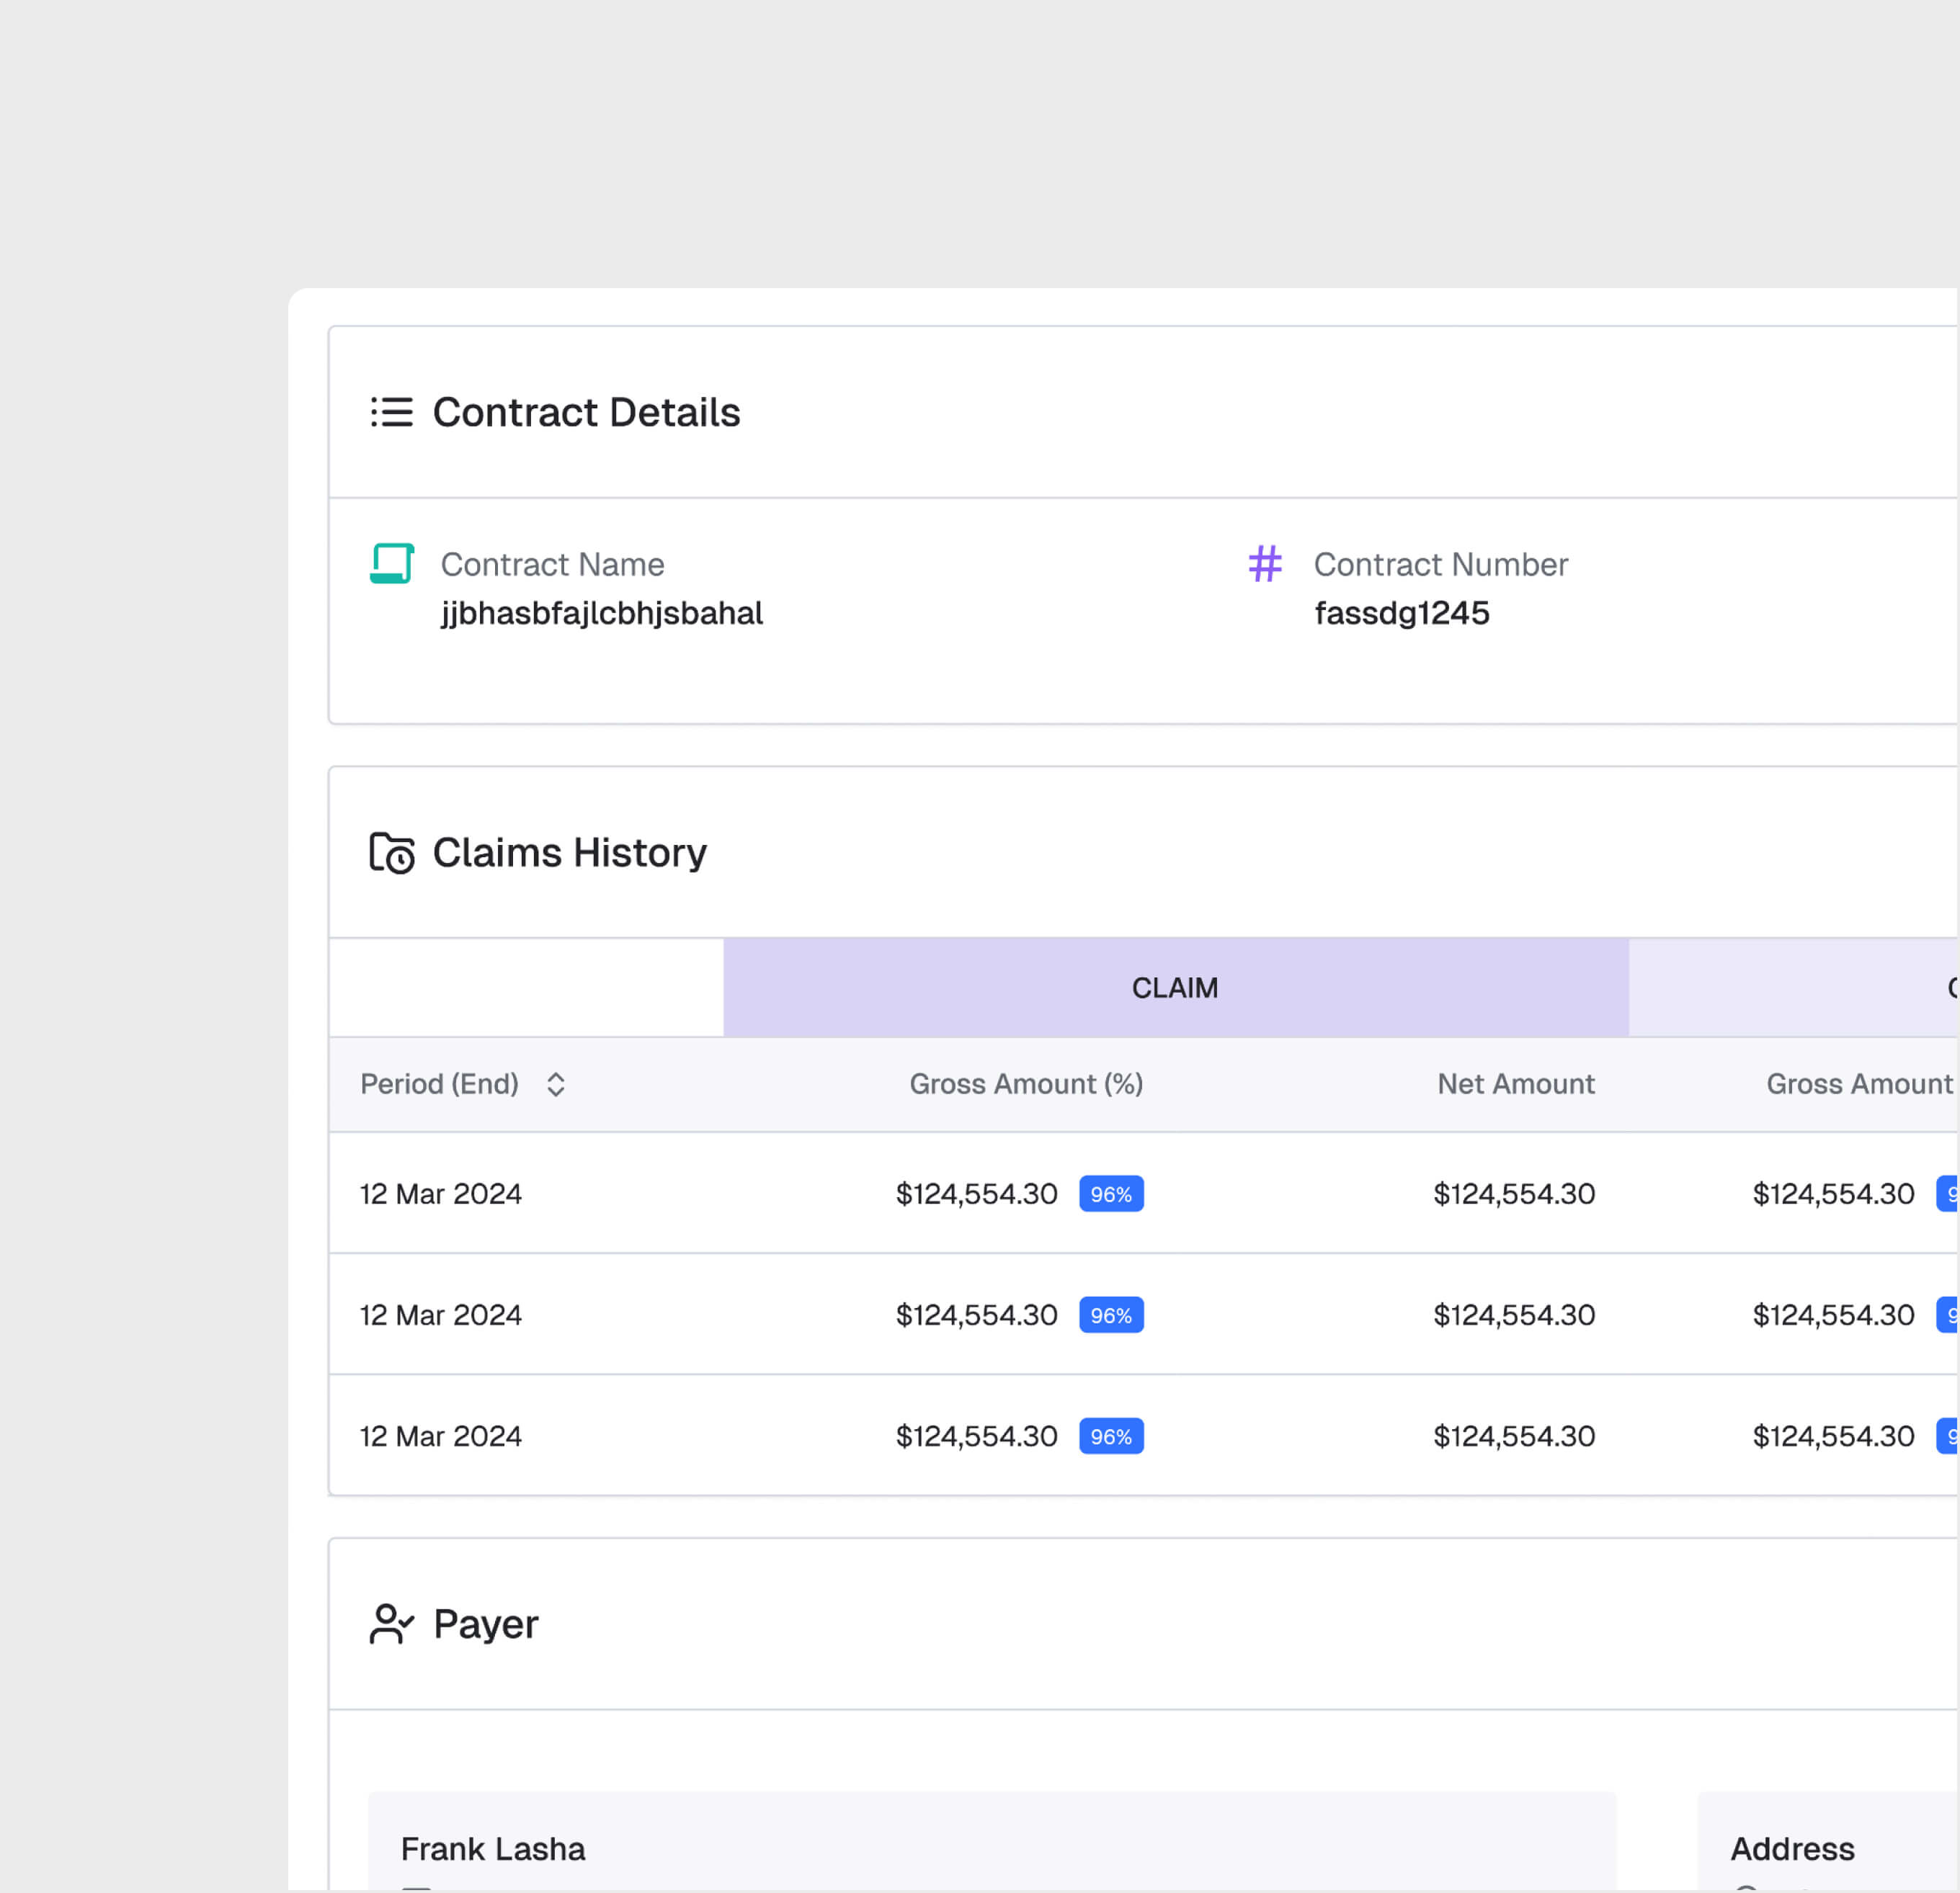Select the Net Amount header
The width and height of the screenshot is (1960, 1893).
[x=1516, y=1084]
